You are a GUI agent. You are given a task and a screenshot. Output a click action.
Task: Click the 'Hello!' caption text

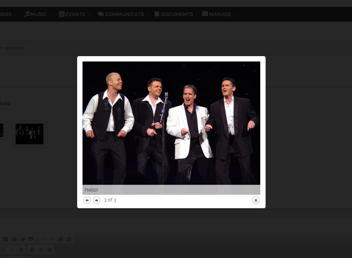click(x=91, y=190)
